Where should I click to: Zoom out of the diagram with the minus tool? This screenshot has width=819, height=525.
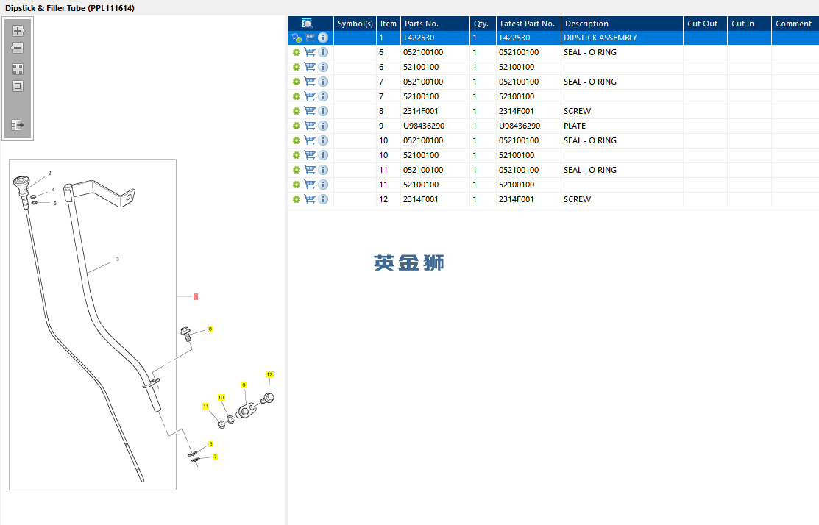17,48
